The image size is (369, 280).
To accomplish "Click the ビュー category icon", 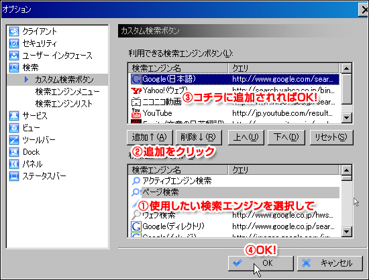I will pos(14,127).
